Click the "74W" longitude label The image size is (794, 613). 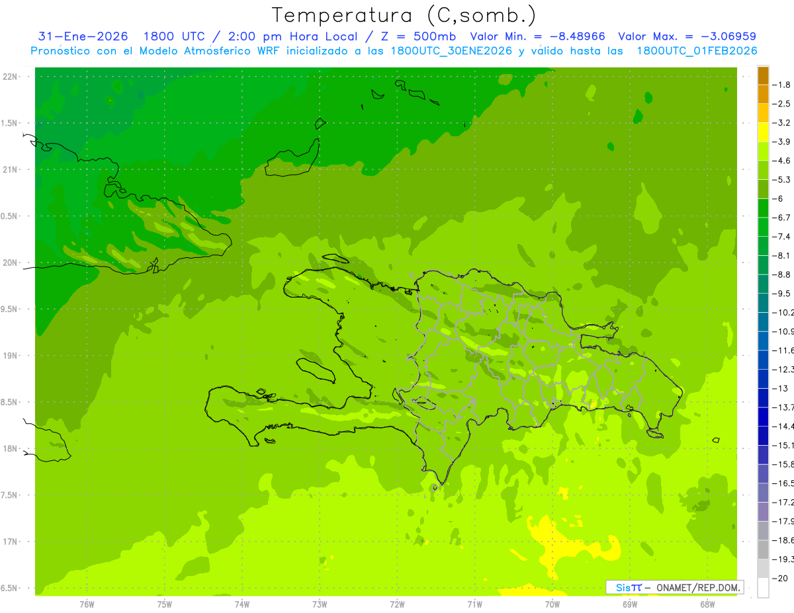coord(242,604)
